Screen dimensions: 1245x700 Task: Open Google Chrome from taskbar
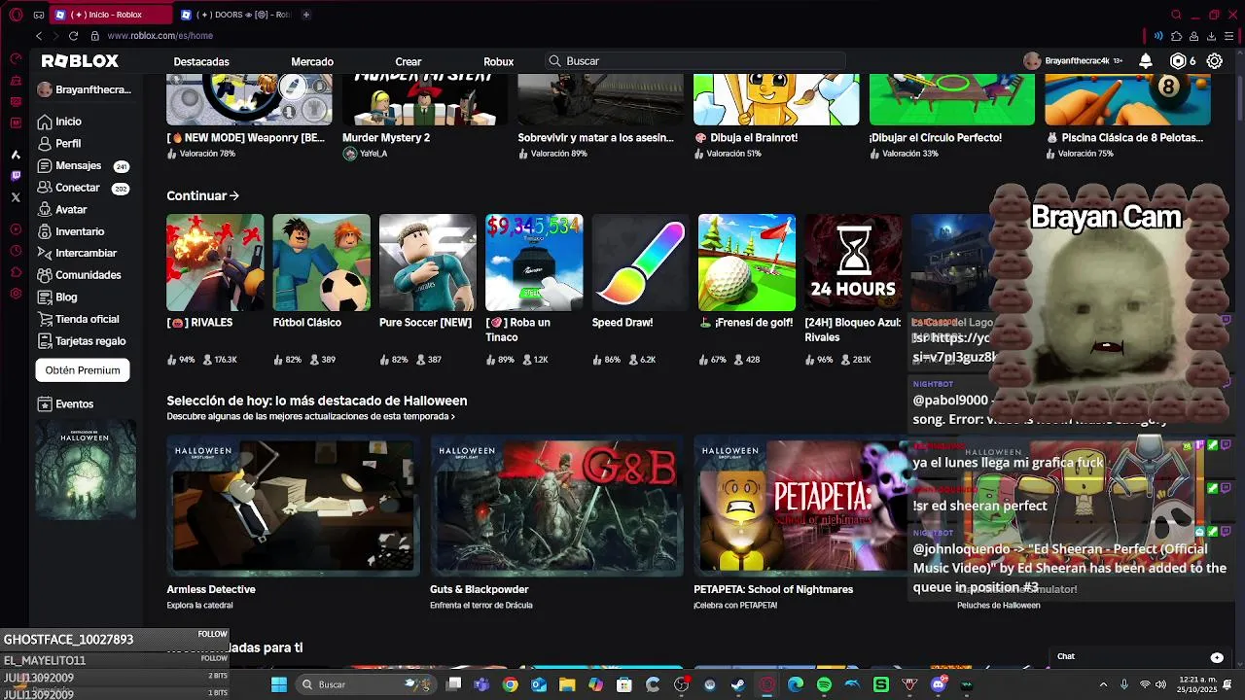(x=510, y=684)
